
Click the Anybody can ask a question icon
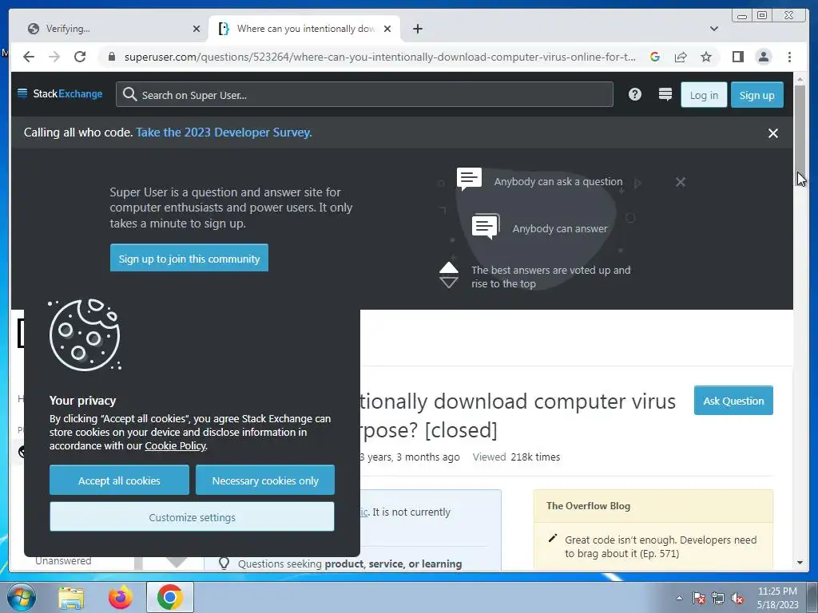pos(469,178)
